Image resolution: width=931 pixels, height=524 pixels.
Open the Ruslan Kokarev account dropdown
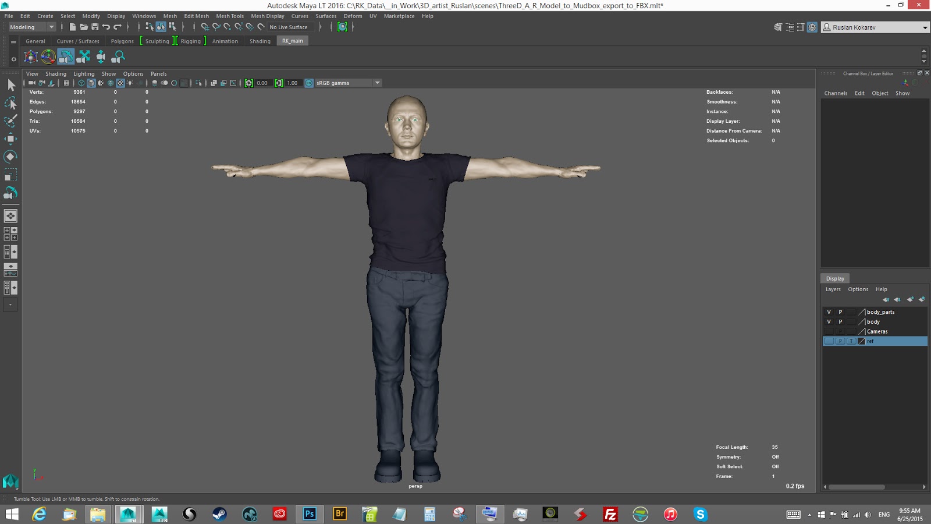(x=925, y=27)
